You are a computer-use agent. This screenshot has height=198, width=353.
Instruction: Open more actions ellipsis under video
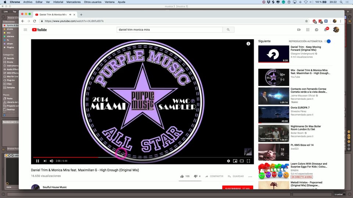[x=250, y=177]
